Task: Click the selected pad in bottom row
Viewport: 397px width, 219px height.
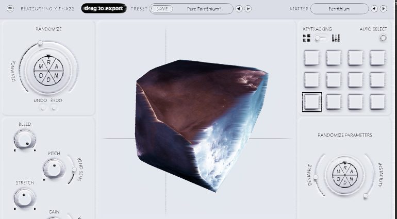Action: pyautogui.click(x=312, y=102)
